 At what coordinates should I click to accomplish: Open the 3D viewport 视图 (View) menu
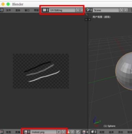102,132
